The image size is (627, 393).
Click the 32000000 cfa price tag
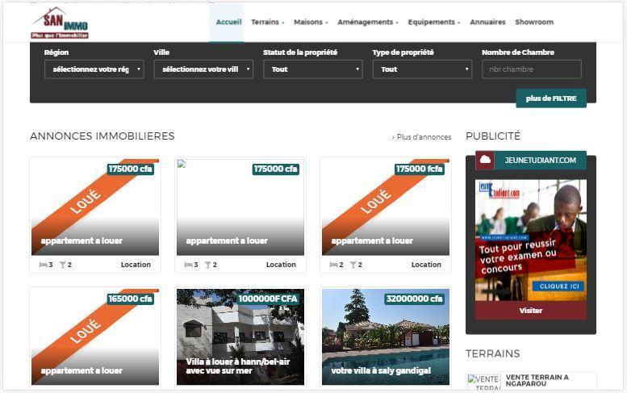pyautogui.click(x=414, y=299)
